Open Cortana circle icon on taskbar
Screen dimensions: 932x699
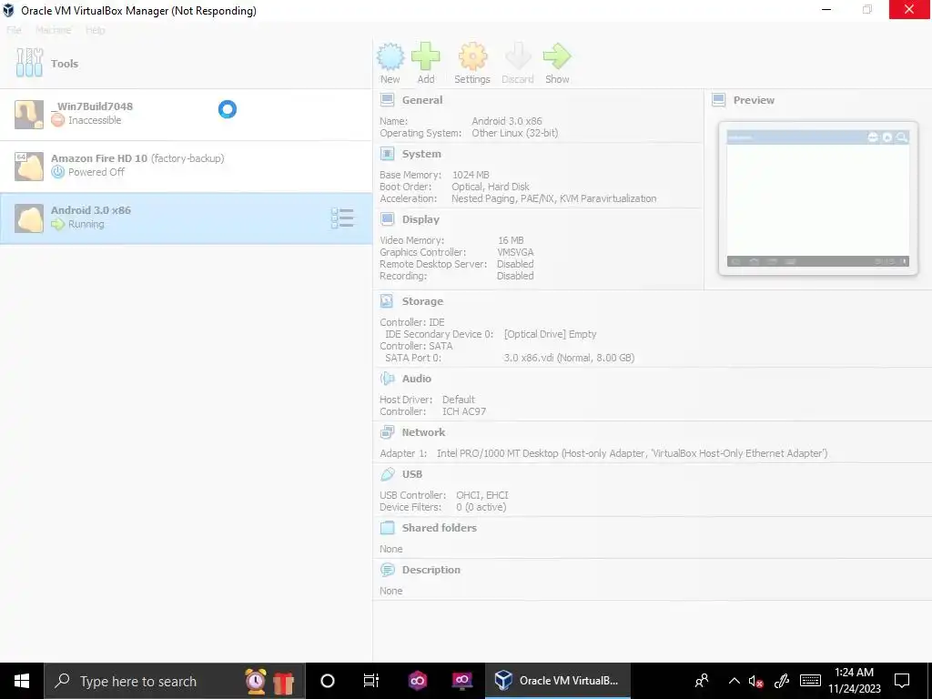coord(328,681)
